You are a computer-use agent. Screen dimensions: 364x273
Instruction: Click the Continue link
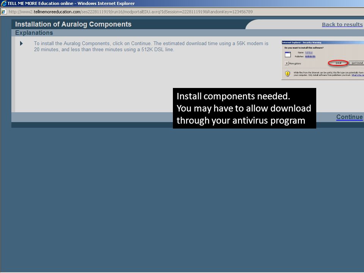pos(349,117)
